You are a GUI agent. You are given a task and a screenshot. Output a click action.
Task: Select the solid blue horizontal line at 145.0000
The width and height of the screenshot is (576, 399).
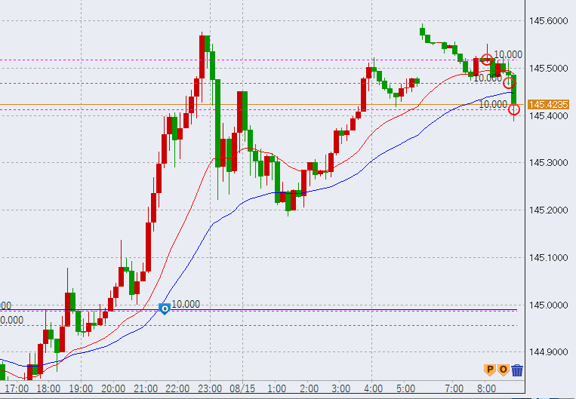302,309
